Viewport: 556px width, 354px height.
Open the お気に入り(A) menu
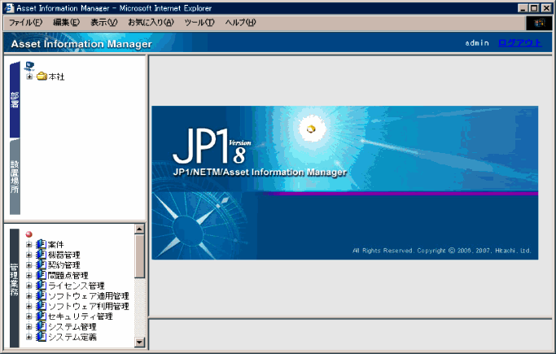[x=151, y=23]
